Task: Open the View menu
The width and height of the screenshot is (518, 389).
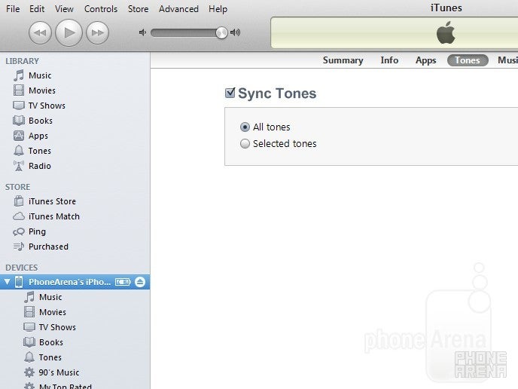Action: point(64,9)
